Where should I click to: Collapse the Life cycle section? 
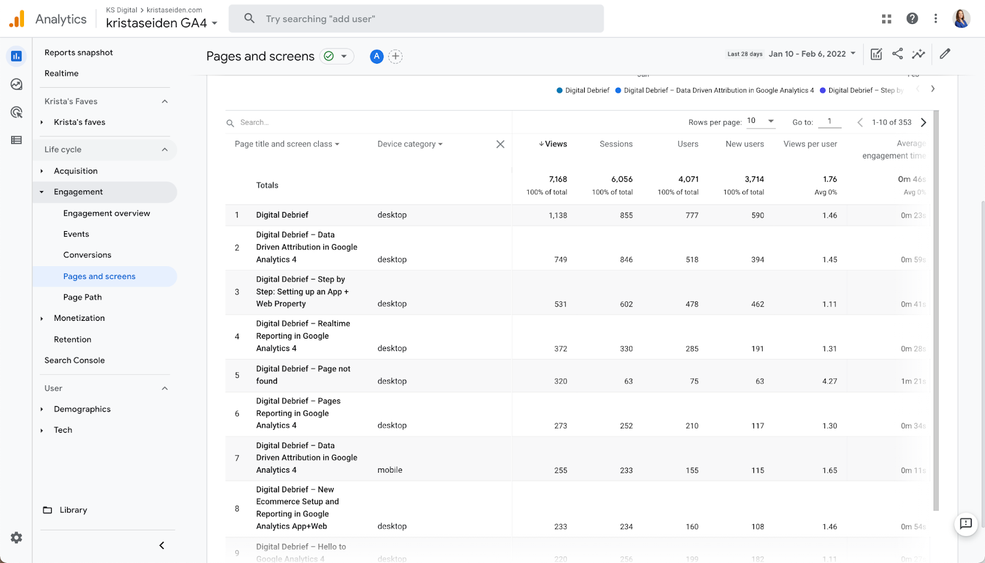pos(164,149)
